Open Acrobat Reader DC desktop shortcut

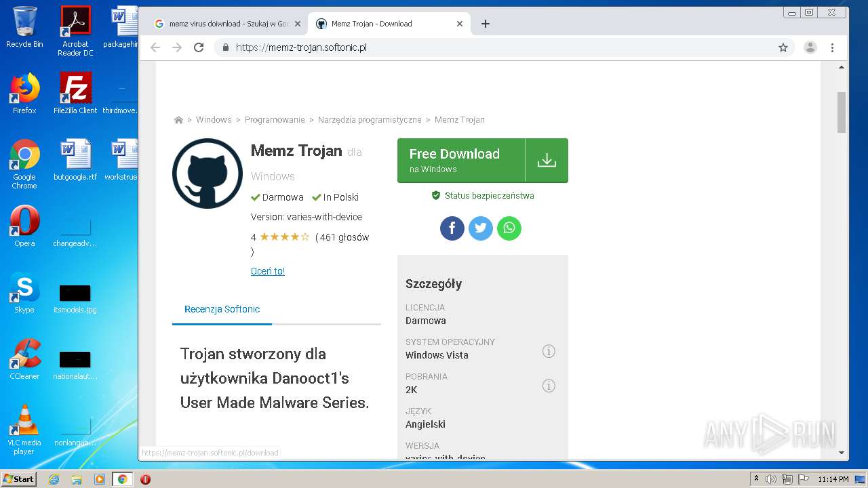pyautogui.click(x=75, y=31)
